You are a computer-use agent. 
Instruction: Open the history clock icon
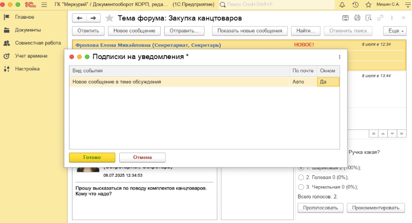coord(355,4)
